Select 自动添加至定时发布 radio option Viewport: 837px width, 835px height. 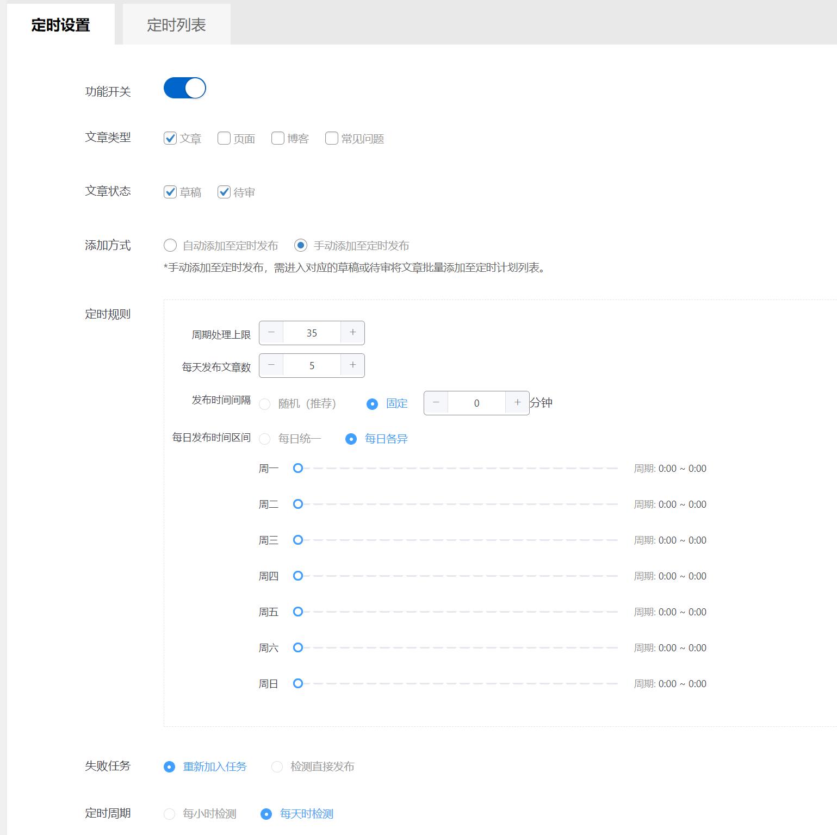(170, 246)
